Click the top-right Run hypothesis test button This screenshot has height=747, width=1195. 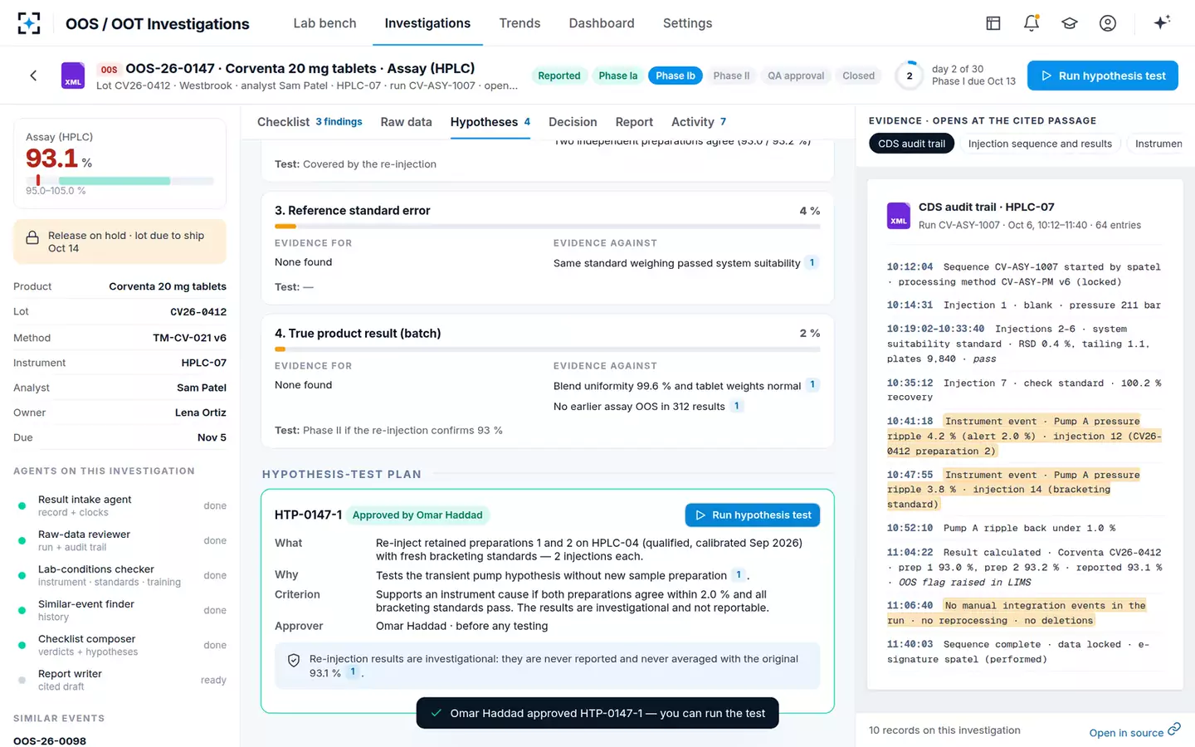1103,76
